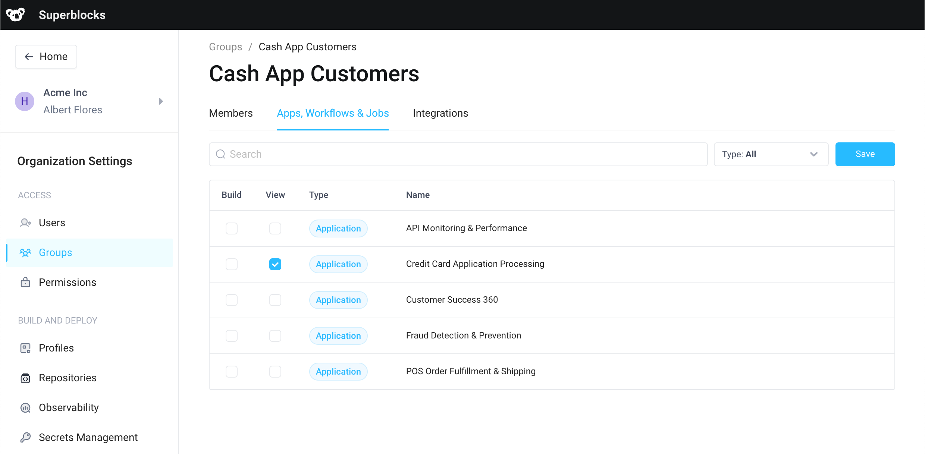Click the Save button
925x454 pixels.
[865, 154]
